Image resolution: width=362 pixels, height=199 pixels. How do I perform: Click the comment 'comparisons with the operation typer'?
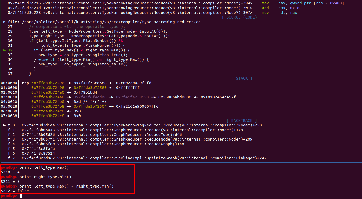point(77,27)
